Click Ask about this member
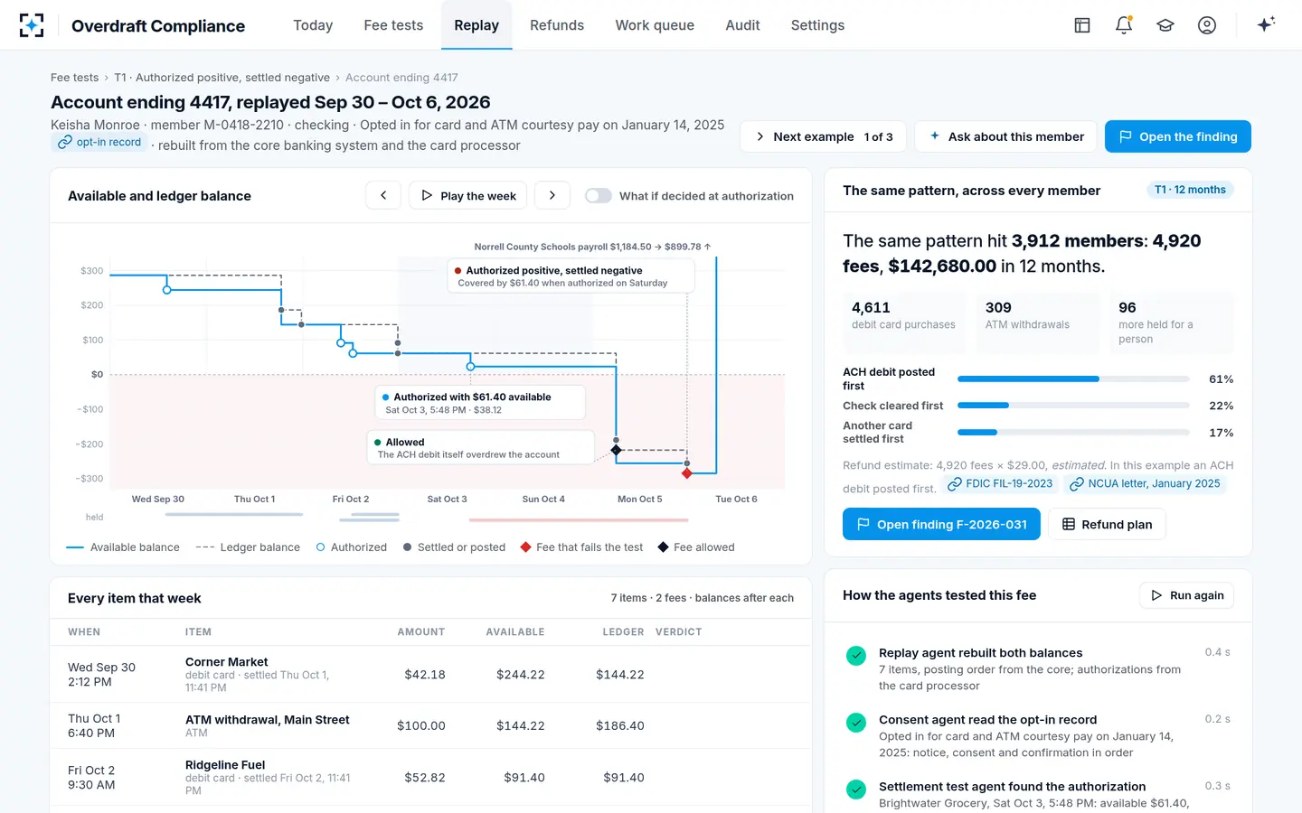The width and height of the screenshot is (1302, 813). click(1005, 136)
